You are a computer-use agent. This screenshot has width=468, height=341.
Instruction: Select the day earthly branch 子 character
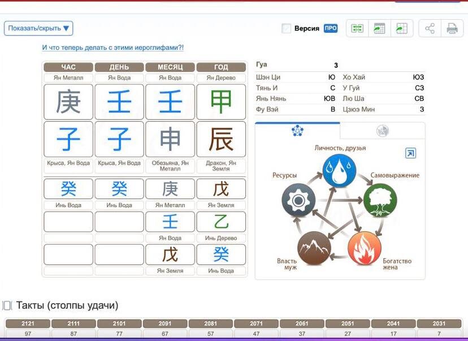click(x=119, y=139)
